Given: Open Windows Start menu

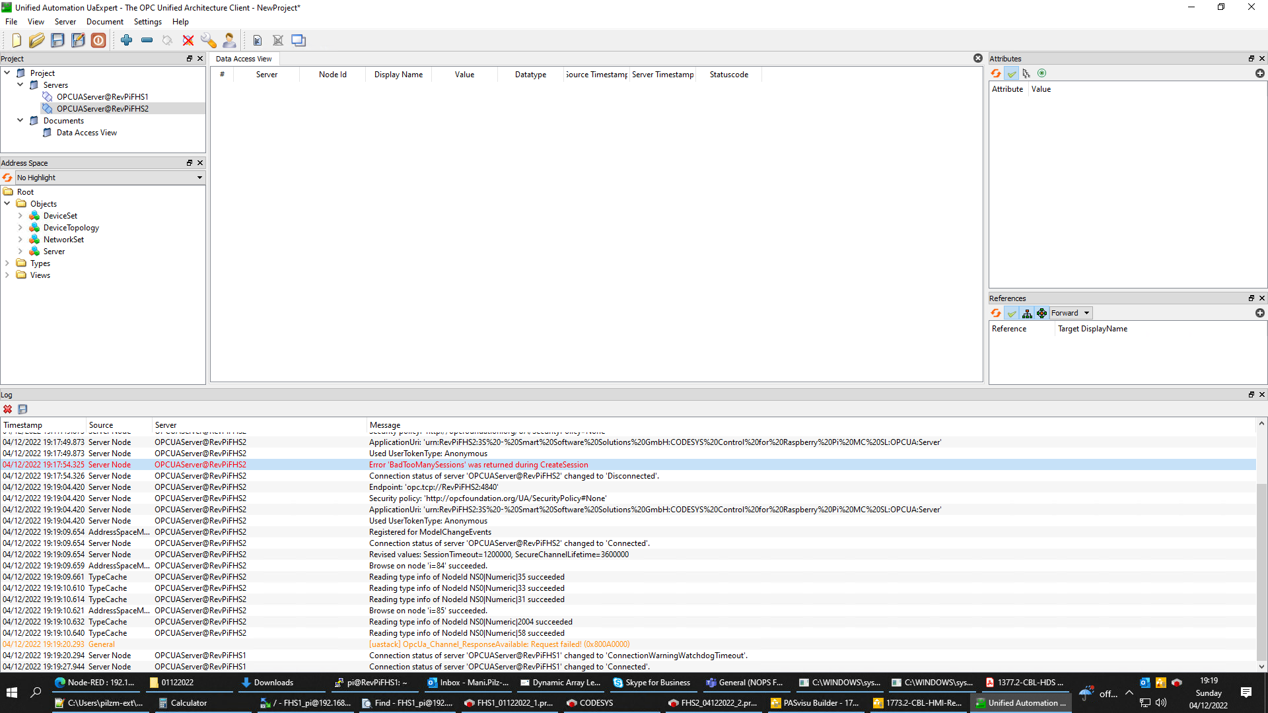Looking at the screenshot, I should 12,693.
